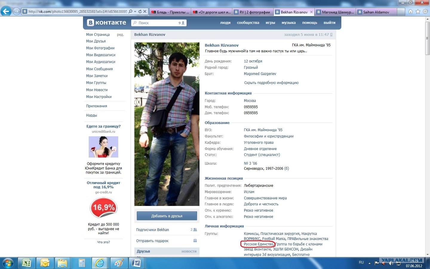Open 'Мои Сообщения' in sidebar
Viewport: 430px width, 269px height.
99,69
